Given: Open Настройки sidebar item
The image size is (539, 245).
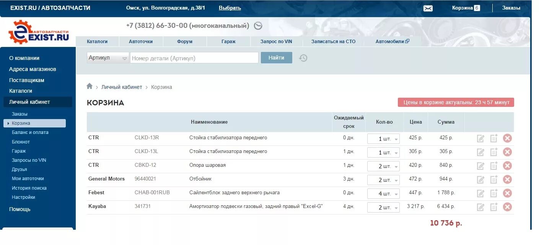Looking at the screenshot, I should [23, 197].
